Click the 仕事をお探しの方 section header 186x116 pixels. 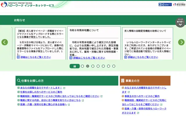coord(67,81)
